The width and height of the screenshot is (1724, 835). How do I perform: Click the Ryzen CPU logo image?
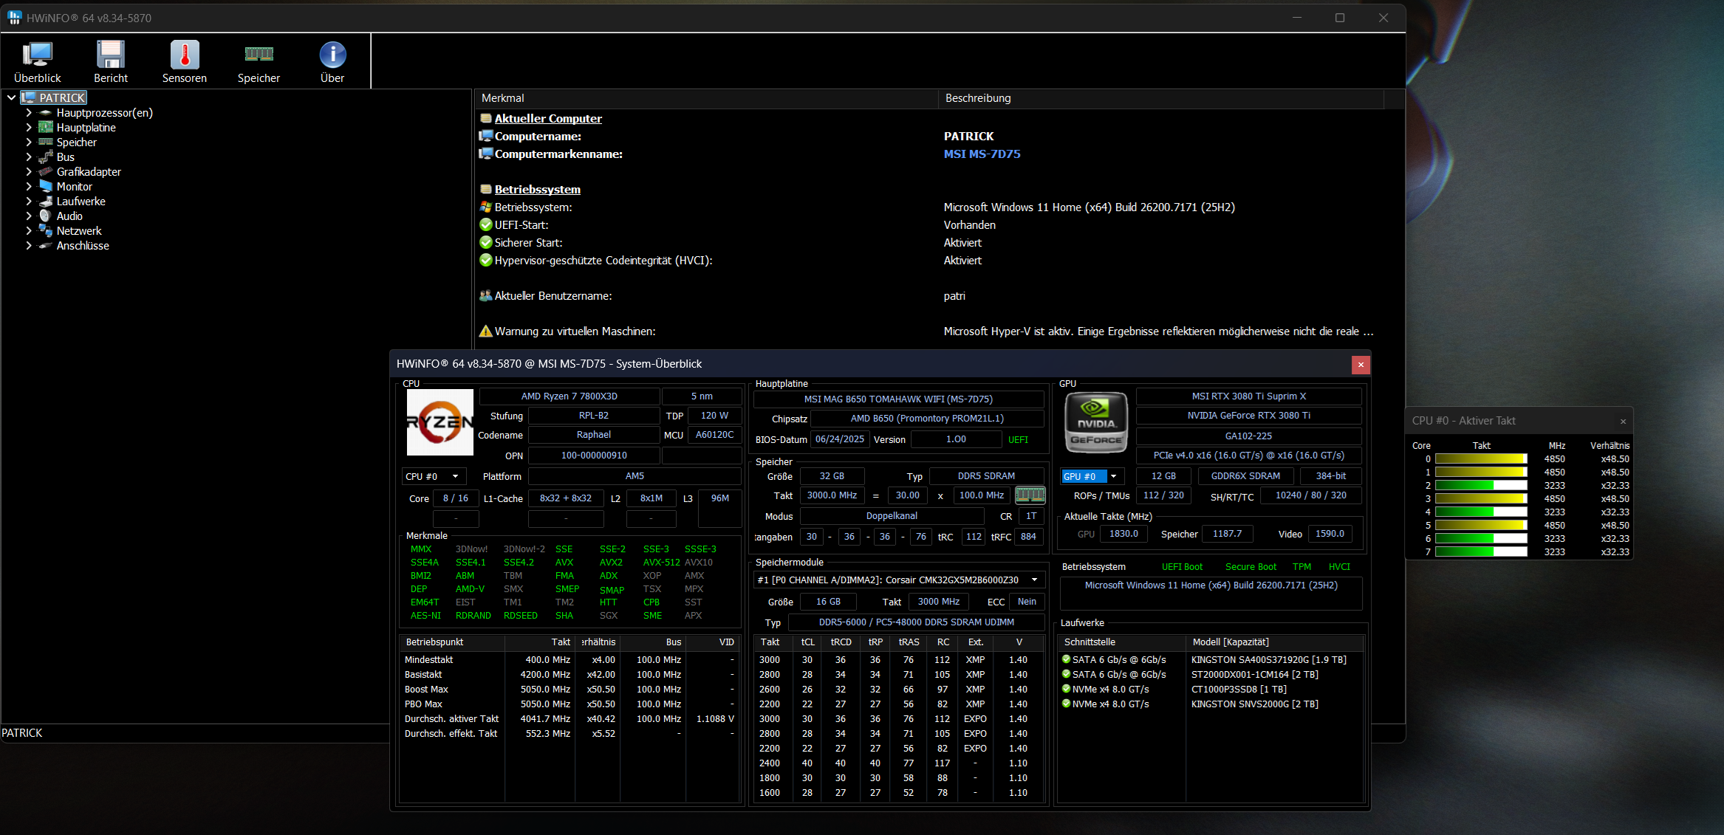tap(440, 422)
